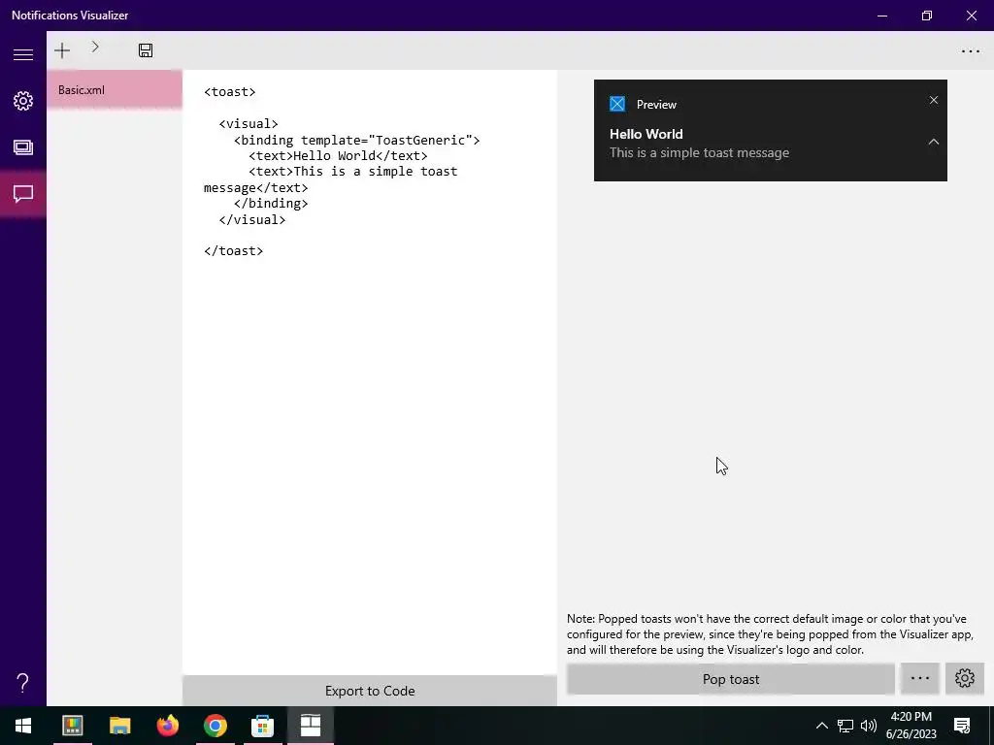Open the settings gear in left sidebar
Image resolution: width=994 pixels, height=745 pixels.
[x=23, y=101]
